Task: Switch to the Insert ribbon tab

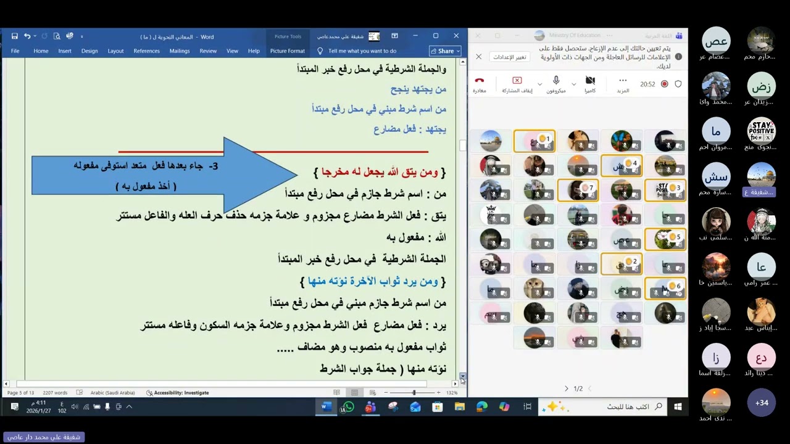Action: tap(65, 51)
